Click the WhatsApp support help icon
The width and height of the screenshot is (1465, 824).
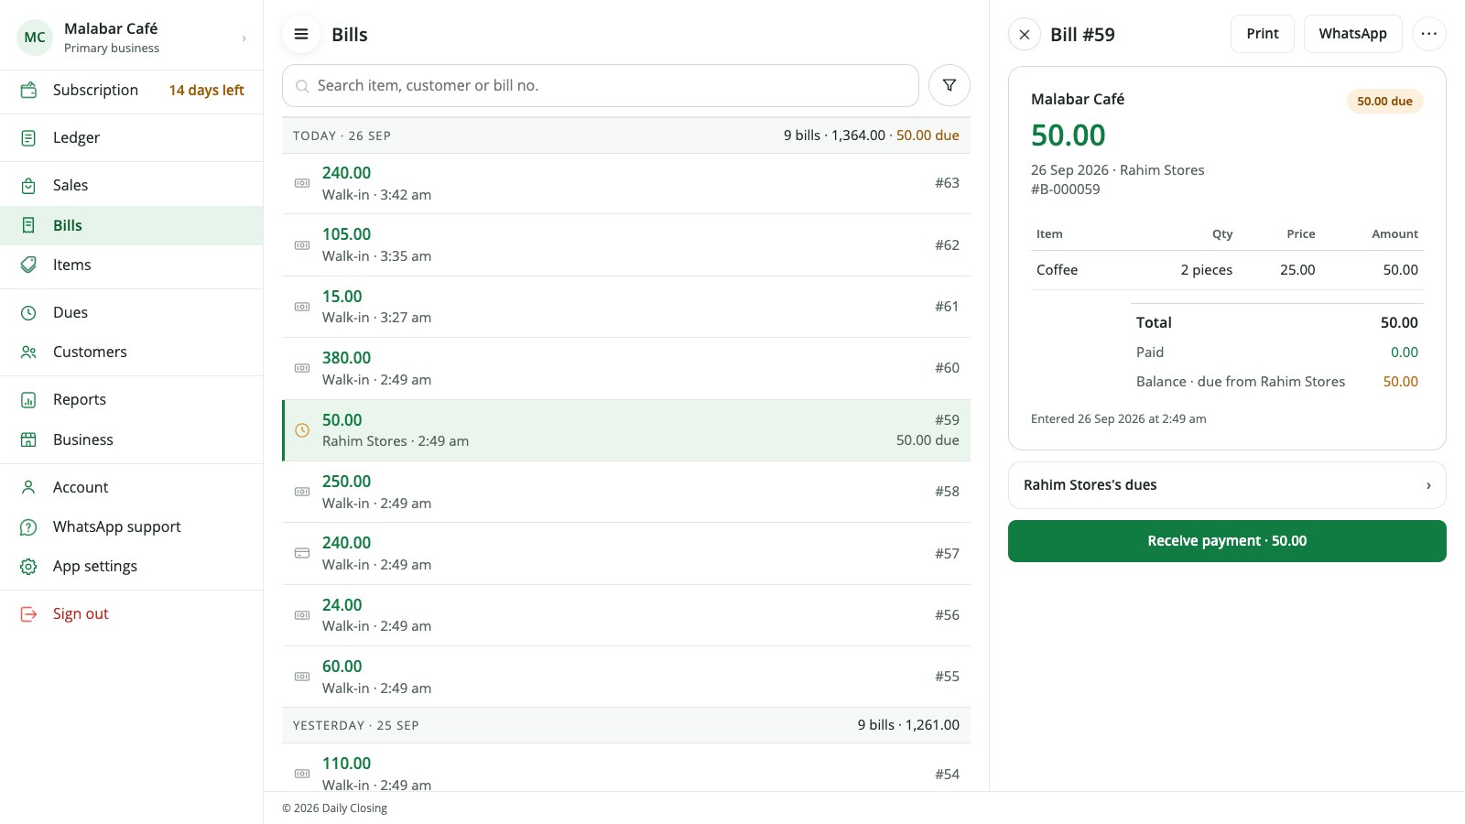[x=28, y=527]
